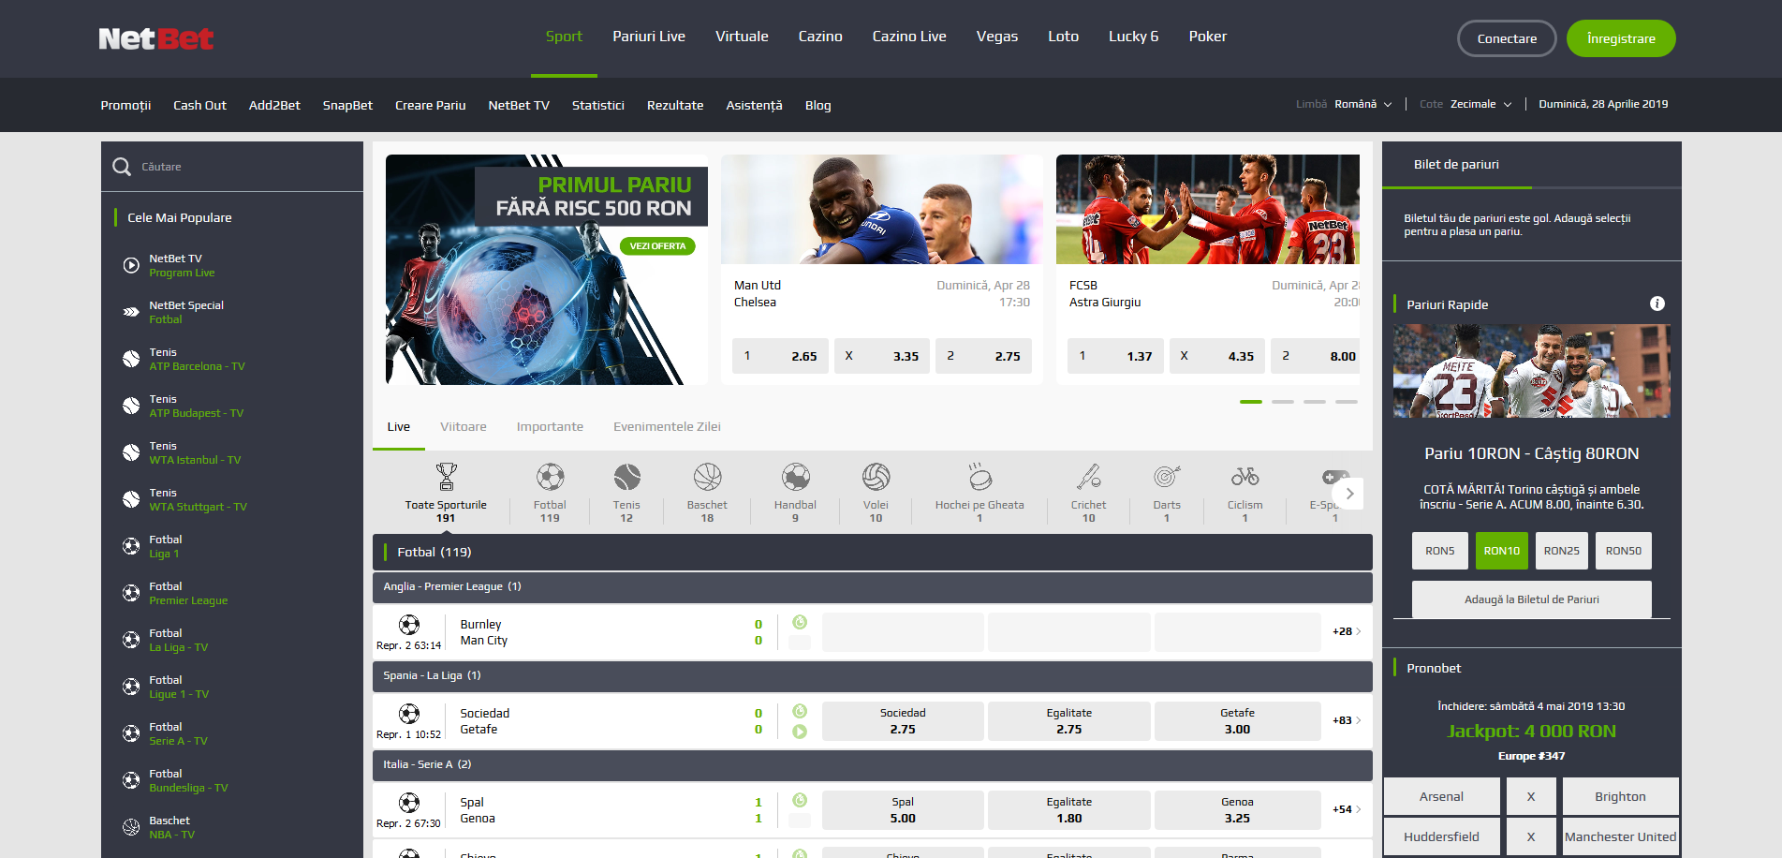Pick Arsenal in Pronobet
The image size is (1782, 858).
tap(1441, 796)
